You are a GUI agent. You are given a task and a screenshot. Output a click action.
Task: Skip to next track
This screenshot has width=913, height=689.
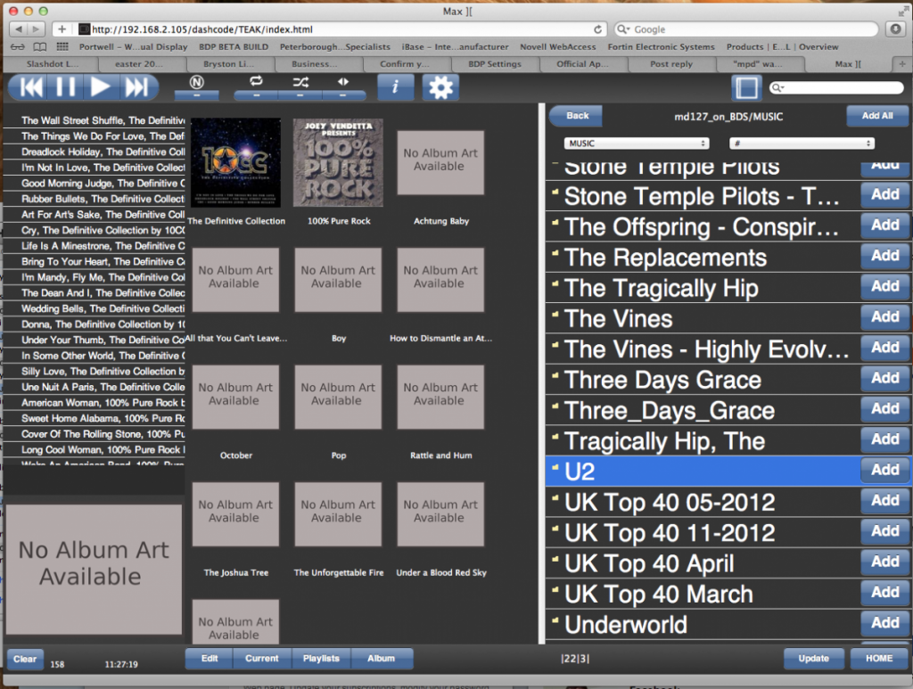136,87
